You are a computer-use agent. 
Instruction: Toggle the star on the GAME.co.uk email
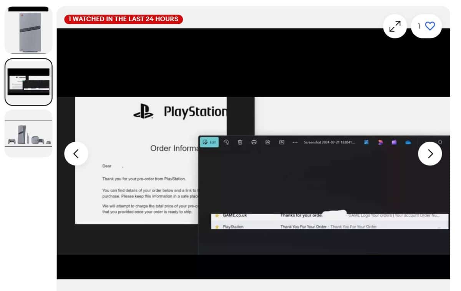pos(217,216)
